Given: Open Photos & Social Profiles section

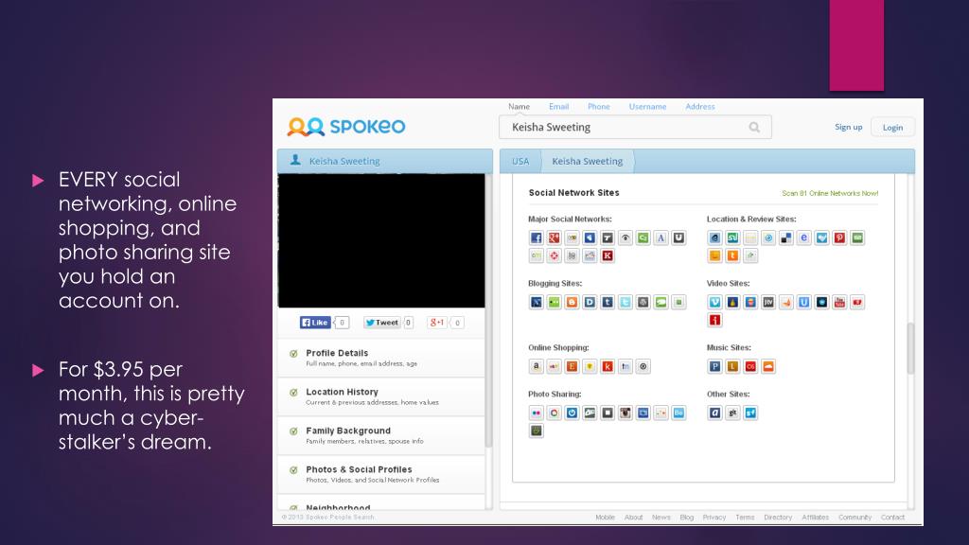Looking at the screenshot, I should click(x=381, y=475).
